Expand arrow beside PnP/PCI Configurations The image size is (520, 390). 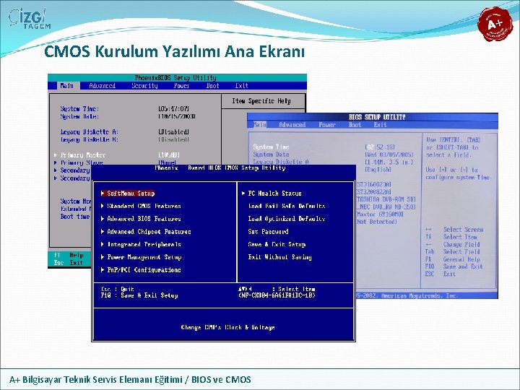click(x=103, y=270)
